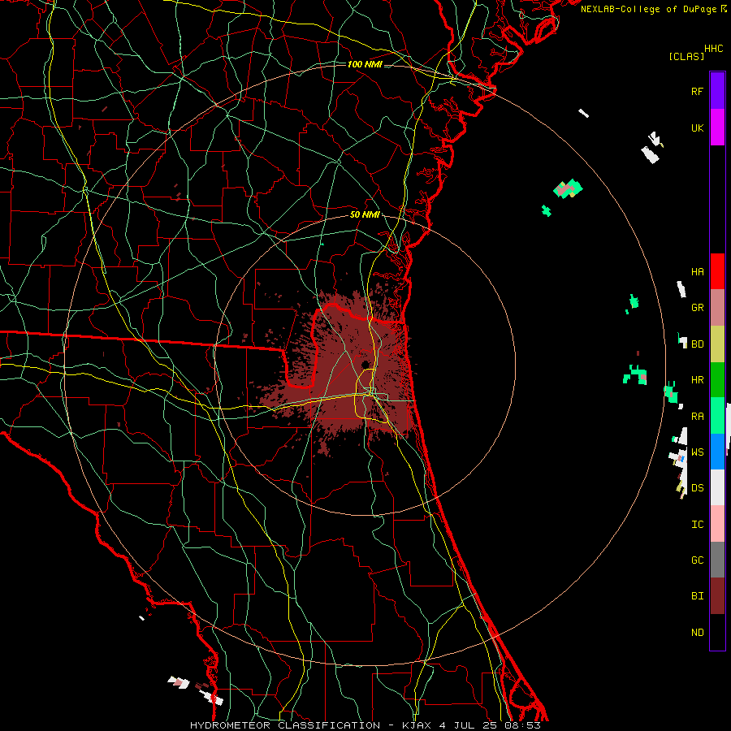
Task: Click the GC gray legend swatch
Action: pyautogui.click(x=717, y=560)
